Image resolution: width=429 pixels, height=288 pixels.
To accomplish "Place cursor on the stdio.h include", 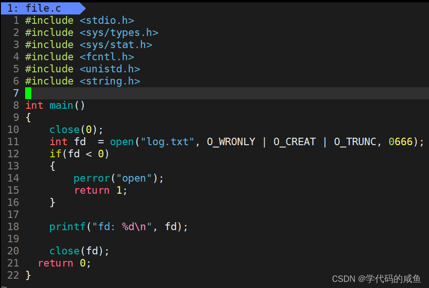I will coord(107,21).
